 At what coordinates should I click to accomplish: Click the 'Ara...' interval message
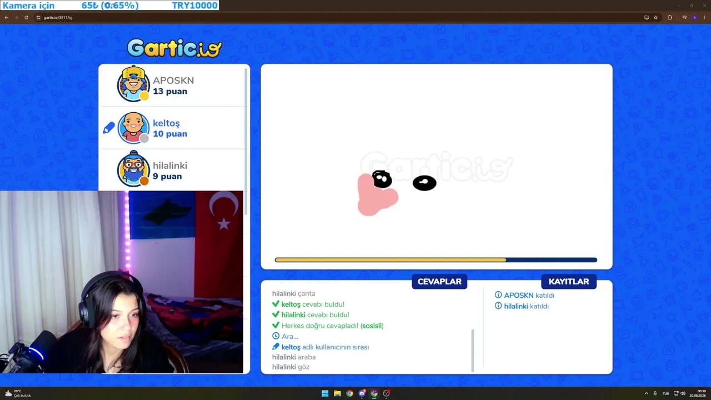click(285, 336)
